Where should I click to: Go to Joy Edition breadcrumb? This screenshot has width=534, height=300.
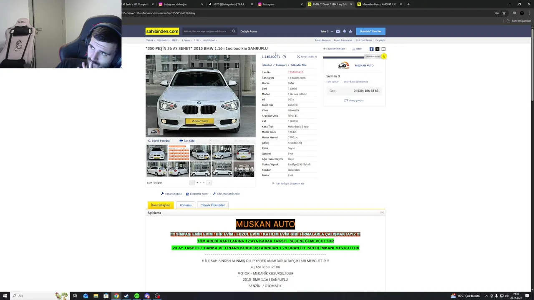click(x=209, y=40)
